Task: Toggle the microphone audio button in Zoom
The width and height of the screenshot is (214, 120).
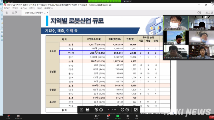Action: click(x=8, y=117)
